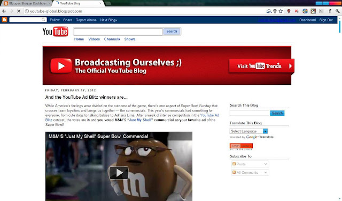The width and height of the screenshot is (342, 201).
Task: Click the Broadcasting Ourselves banner heading
Action: point(128,63)
